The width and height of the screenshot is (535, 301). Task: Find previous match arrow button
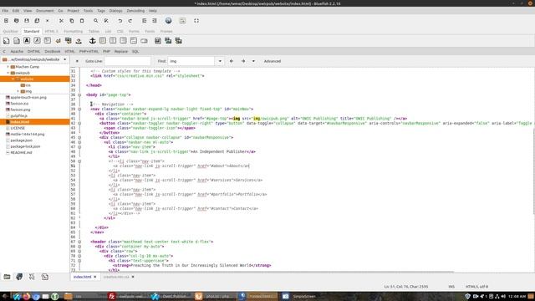(232, 61)
